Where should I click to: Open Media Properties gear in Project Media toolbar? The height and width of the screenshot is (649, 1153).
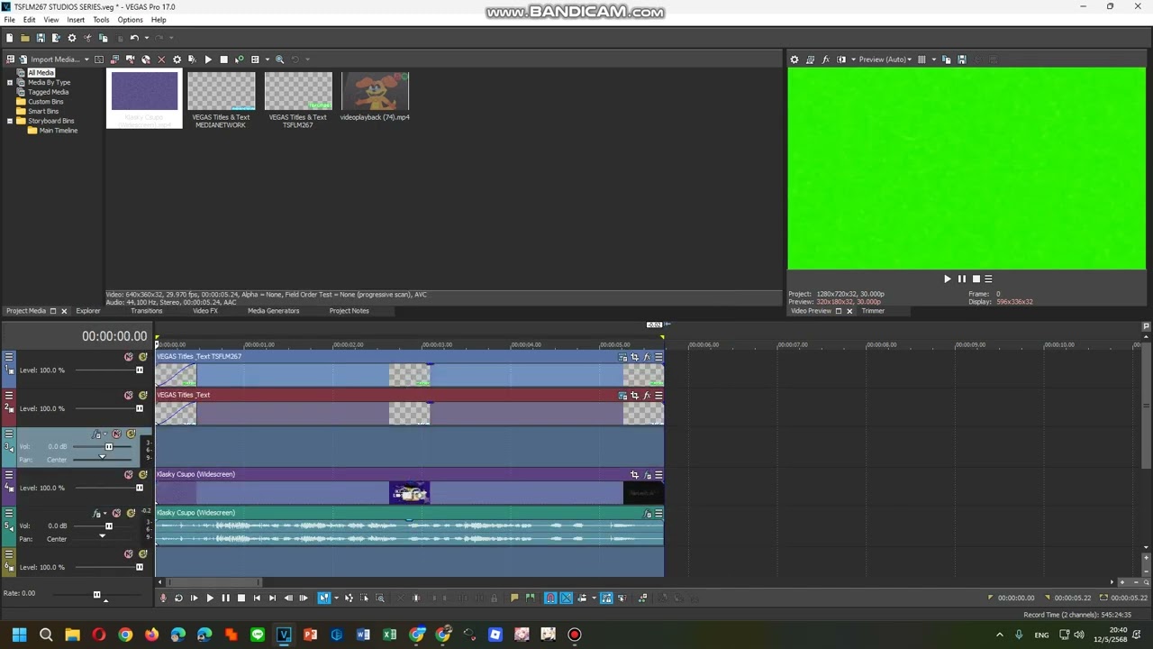pos(177,59)
